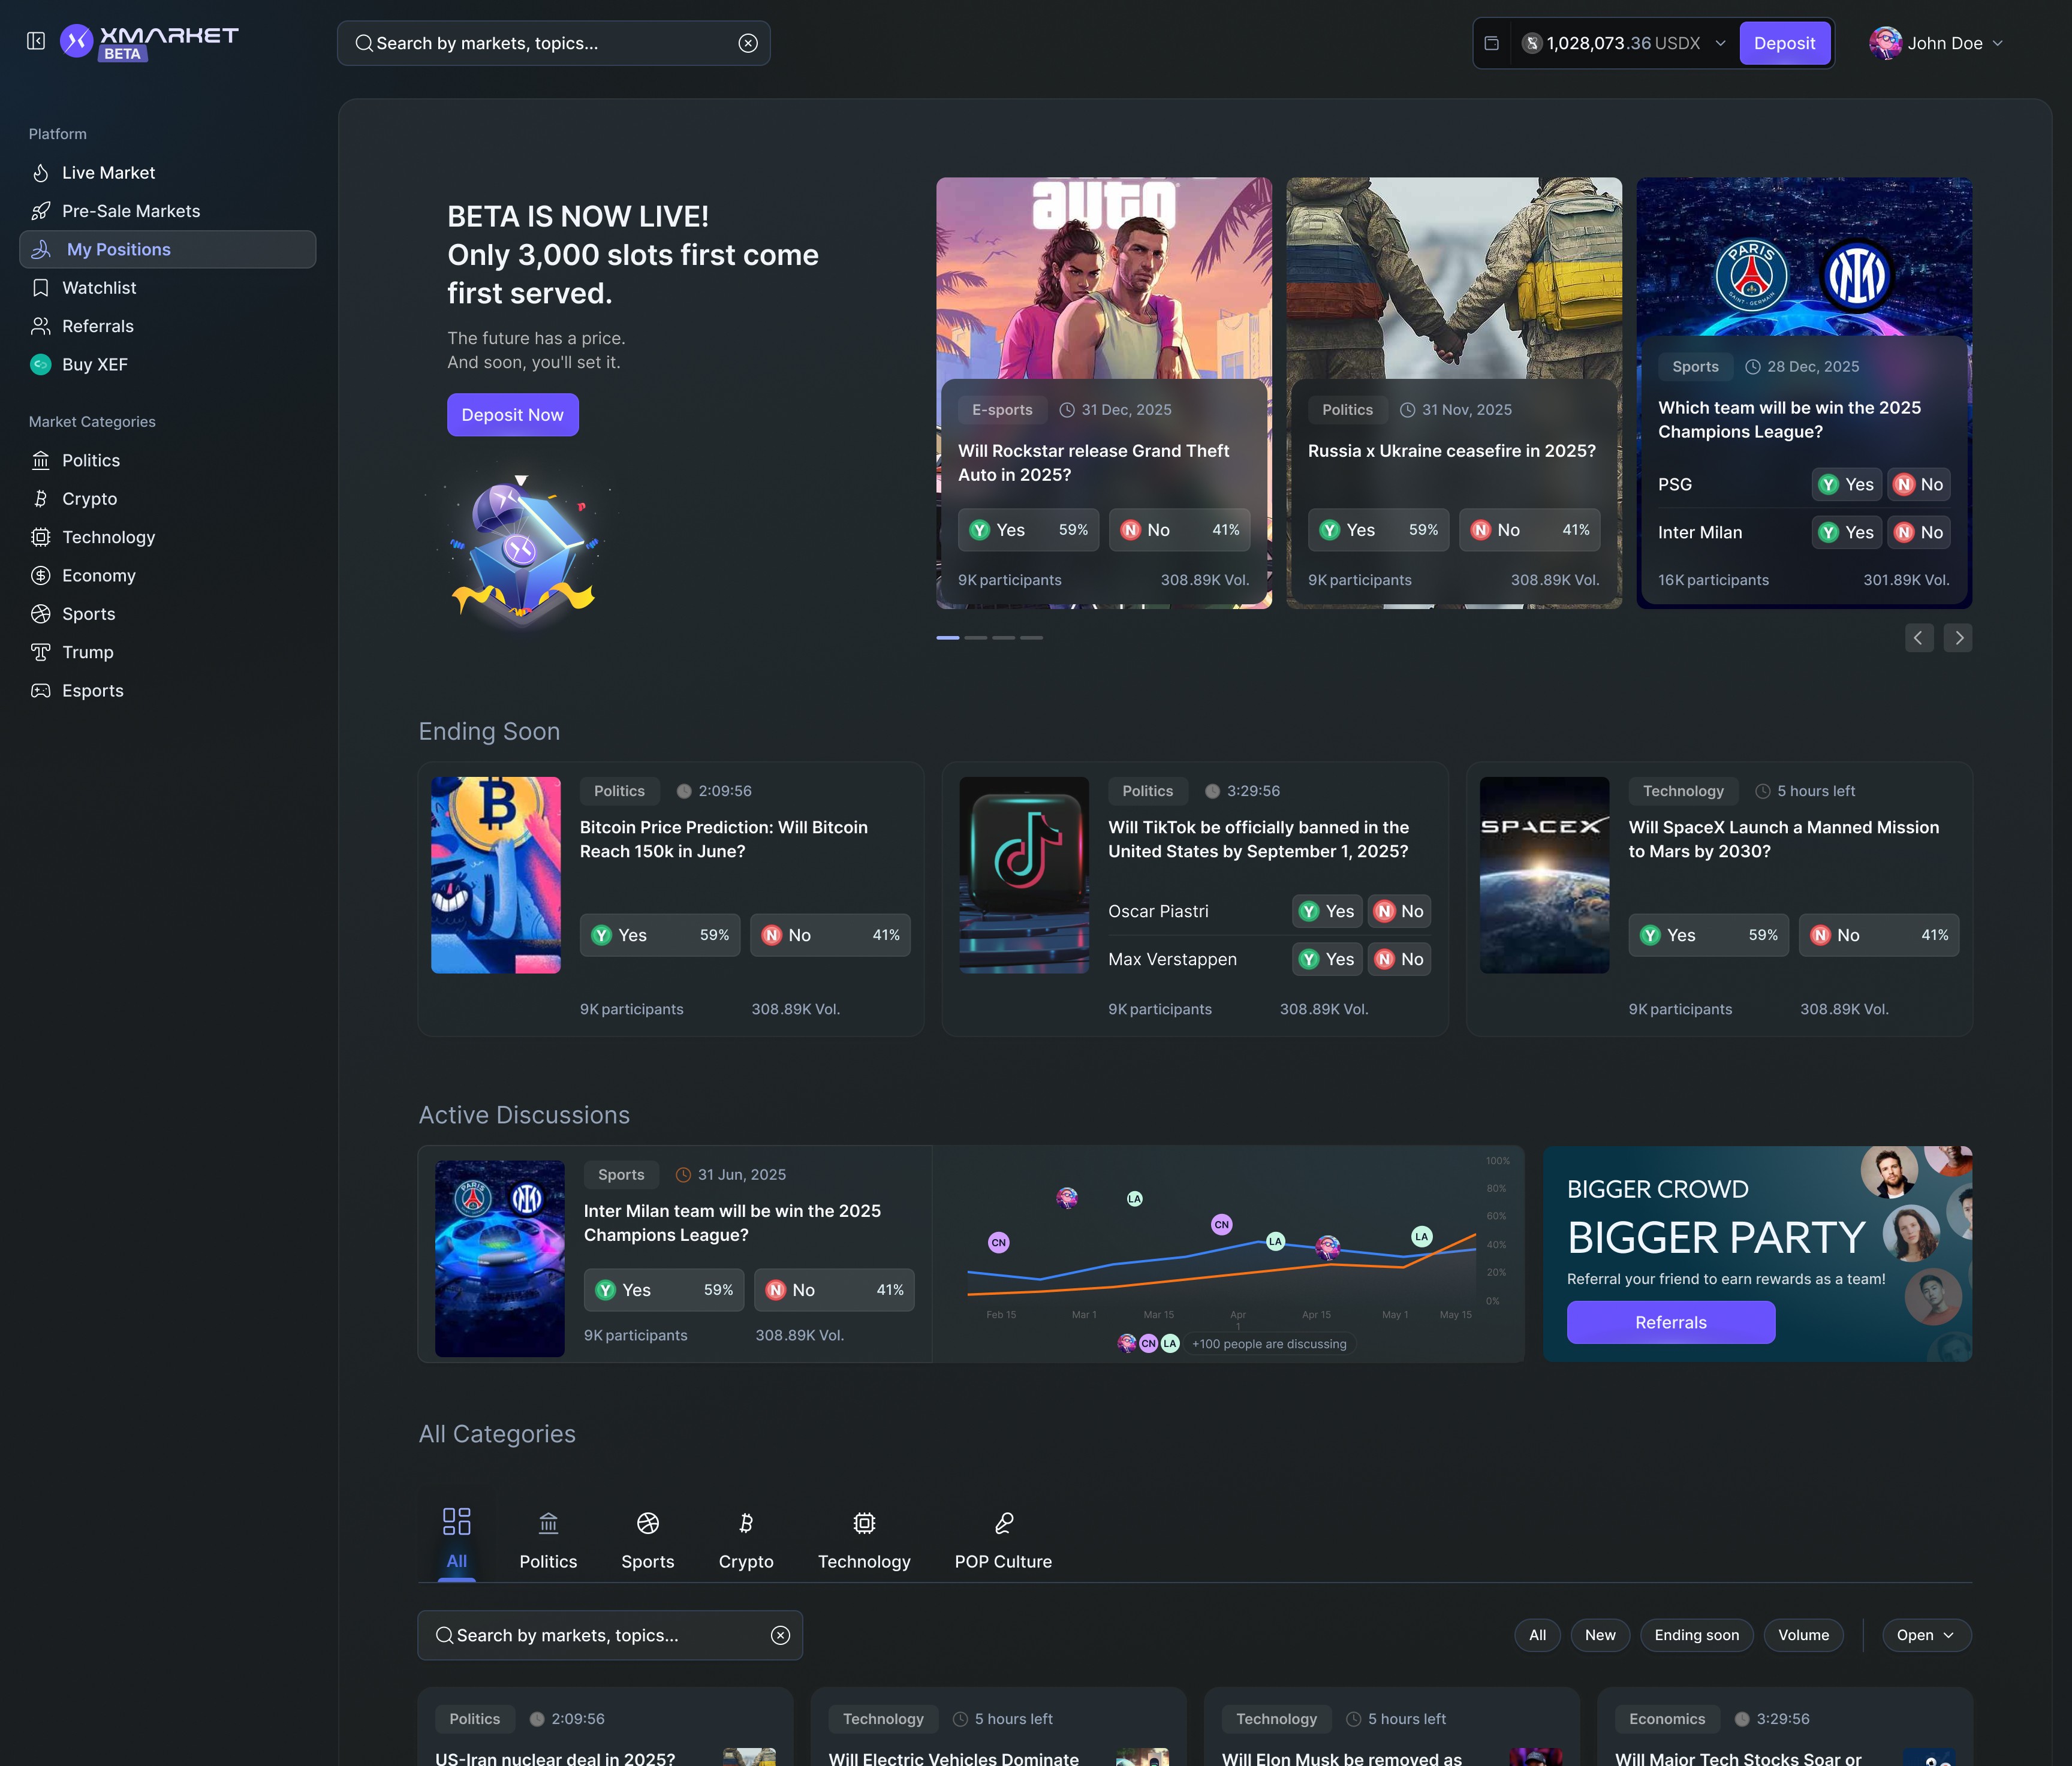Screen dimensions: 2072x1766
Task: Click the Technology chip icon in sidebar
Action: (41, 537)
